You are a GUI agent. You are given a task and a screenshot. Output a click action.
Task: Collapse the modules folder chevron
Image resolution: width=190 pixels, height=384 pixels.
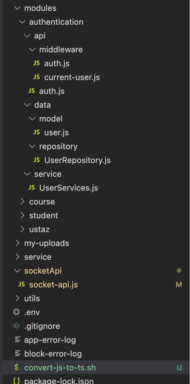17,8
